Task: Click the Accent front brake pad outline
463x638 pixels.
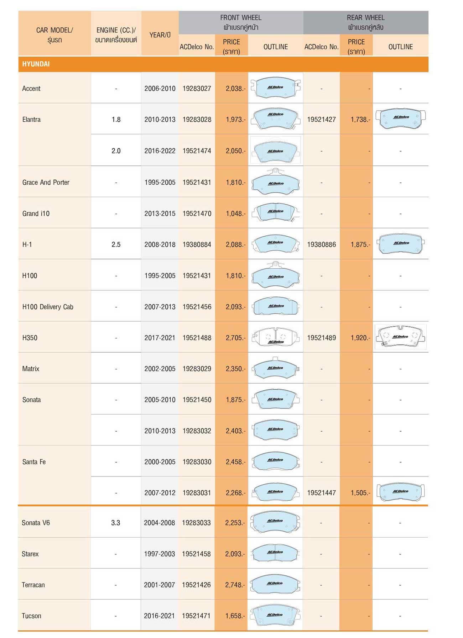Action: [x=275, y=88]
